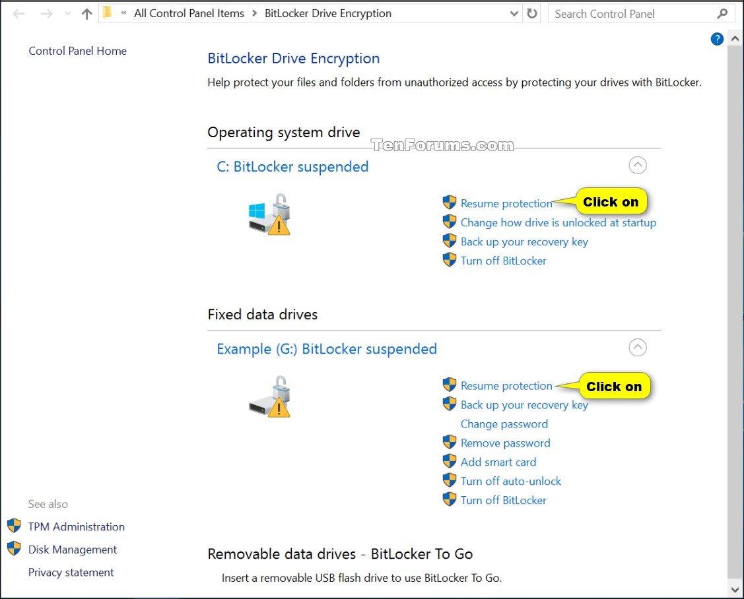Click shield icon beside Add smart card
Viewport: 744px width, 599px height.
[x=450, y=461]
